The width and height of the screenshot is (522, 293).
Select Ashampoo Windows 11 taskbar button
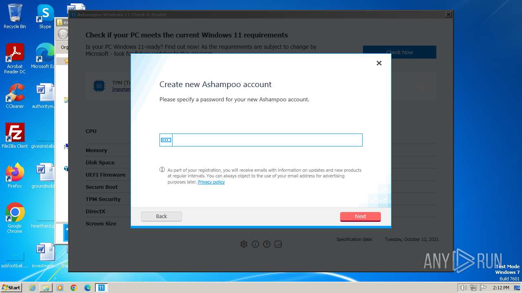coord(102,288)
